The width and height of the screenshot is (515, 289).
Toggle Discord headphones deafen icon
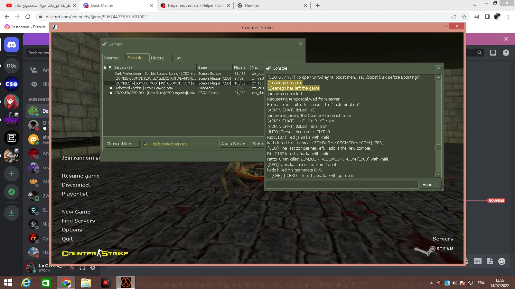82,268
